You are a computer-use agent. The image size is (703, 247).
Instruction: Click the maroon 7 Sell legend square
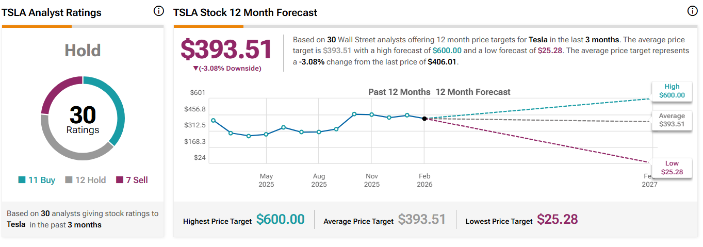coord(120,180)
